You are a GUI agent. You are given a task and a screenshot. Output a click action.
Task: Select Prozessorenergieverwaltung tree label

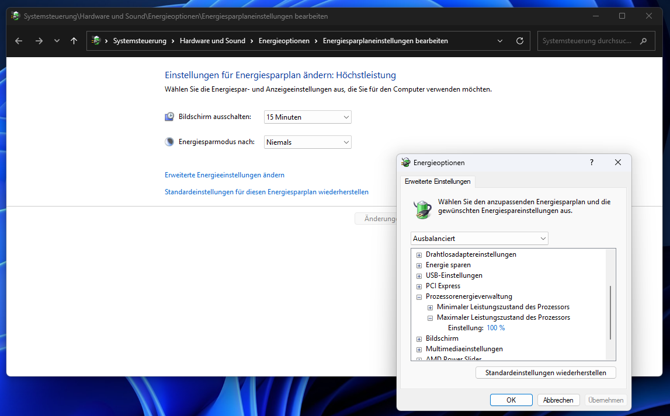pos(468,296)
